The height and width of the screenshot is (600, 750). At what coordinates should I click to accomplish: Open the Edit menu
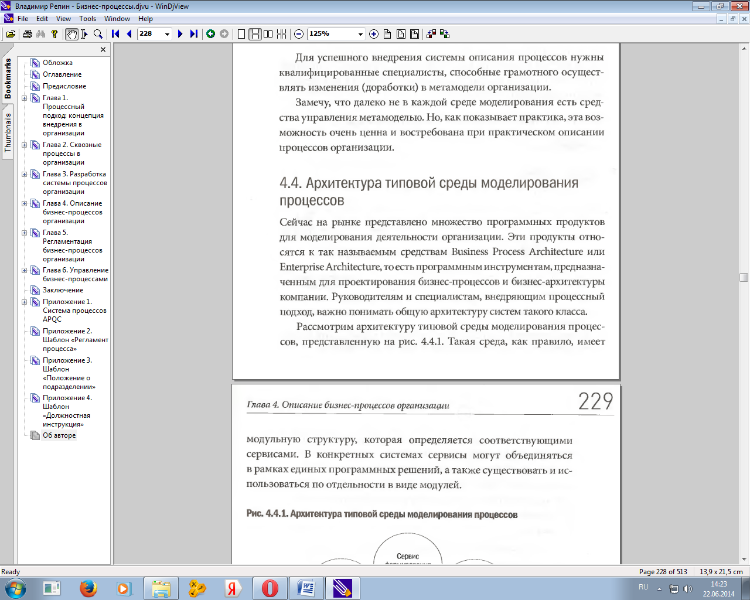pyautogui.click(x=42, y=19)
